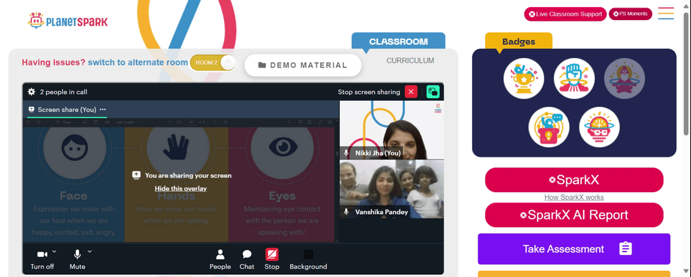
Task: Open SparkX AI Report
Action: [574, 215]
